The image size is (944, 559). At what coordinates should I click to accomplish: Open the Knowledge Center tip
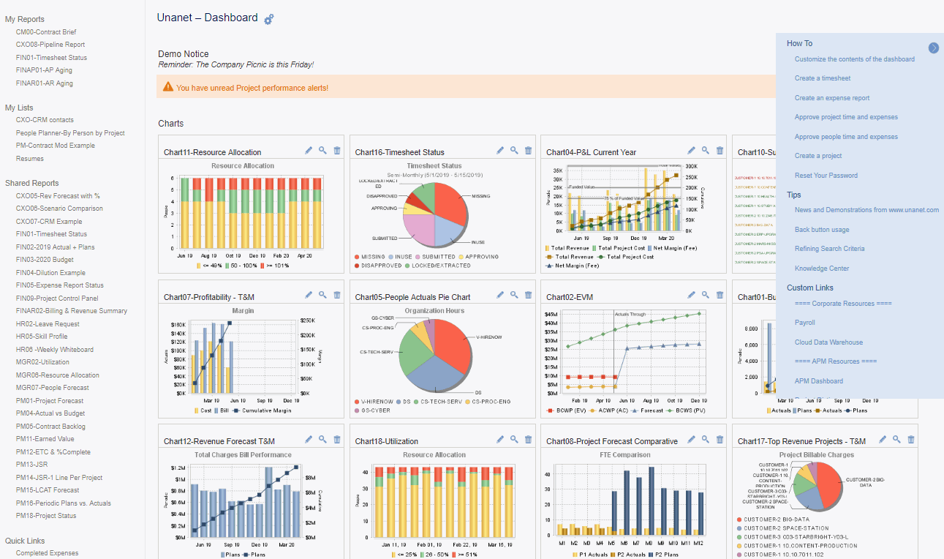click(822, 269)
